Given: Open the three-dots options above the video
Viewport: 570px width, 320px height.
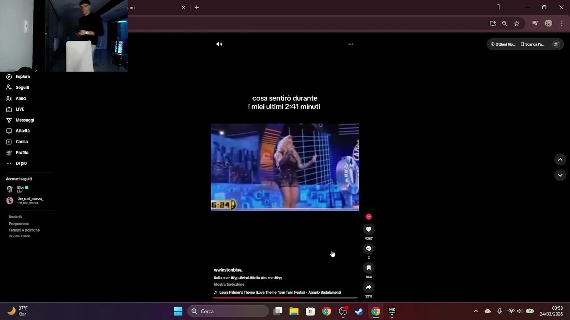Looking at the screenshot, I should 351,44.
